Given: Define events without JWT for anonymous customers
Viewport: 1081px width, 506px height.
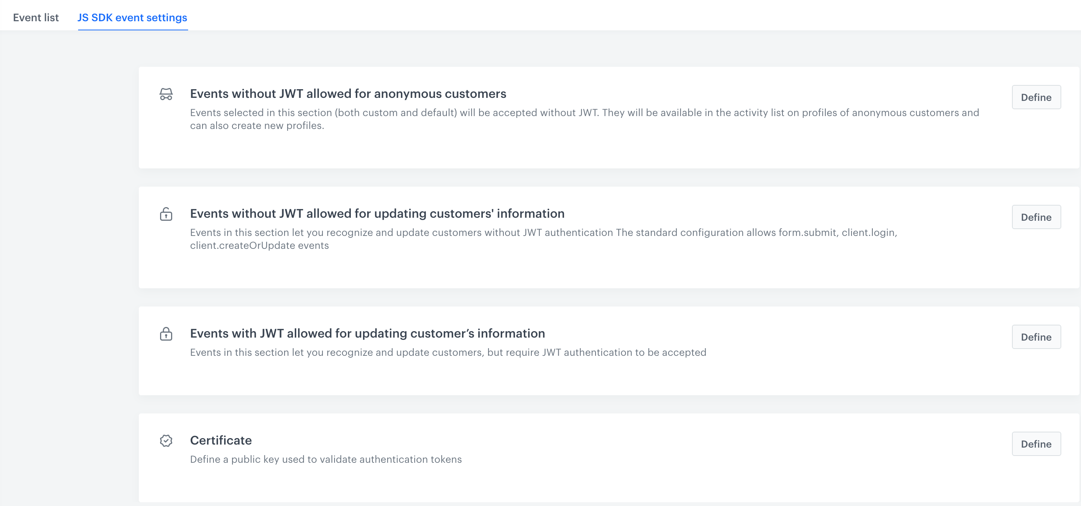Looking at the screenshot, I should point(1036,97).
